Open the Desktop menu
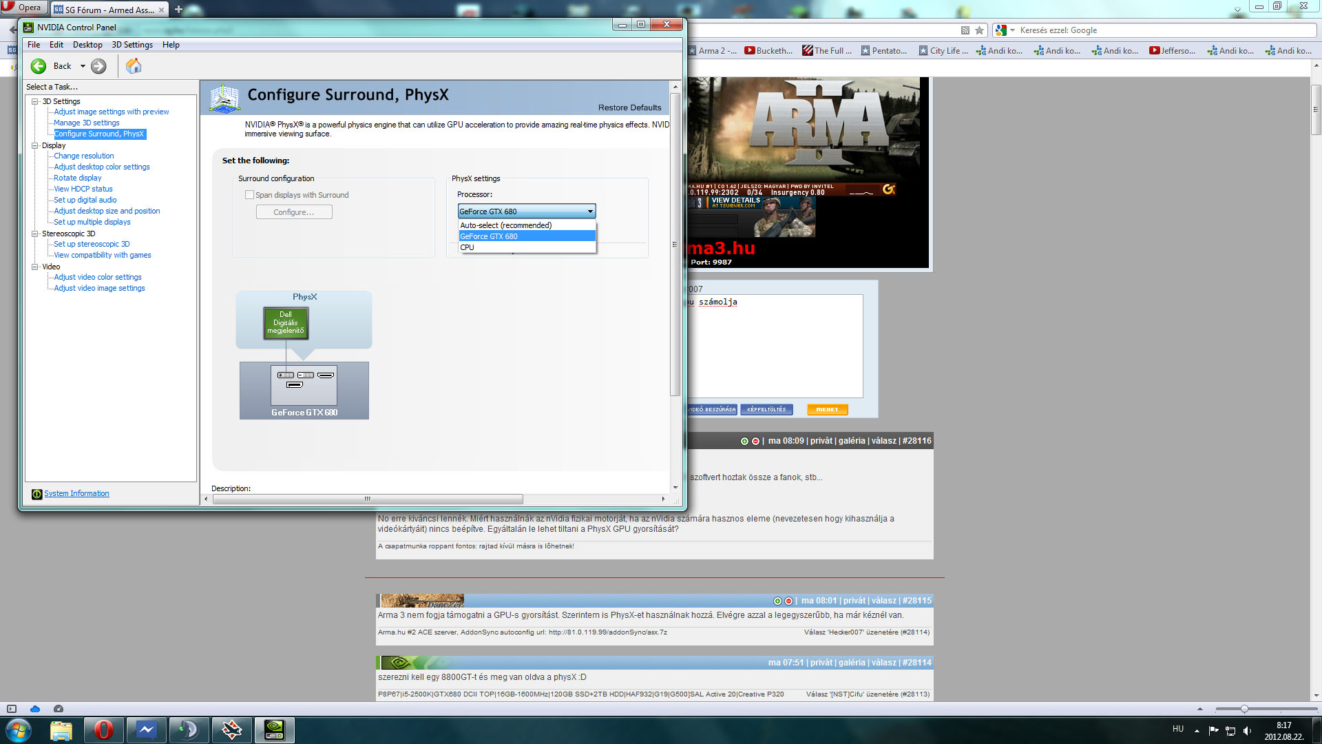This screenshot has height=744, width=1322. point(87,45)
